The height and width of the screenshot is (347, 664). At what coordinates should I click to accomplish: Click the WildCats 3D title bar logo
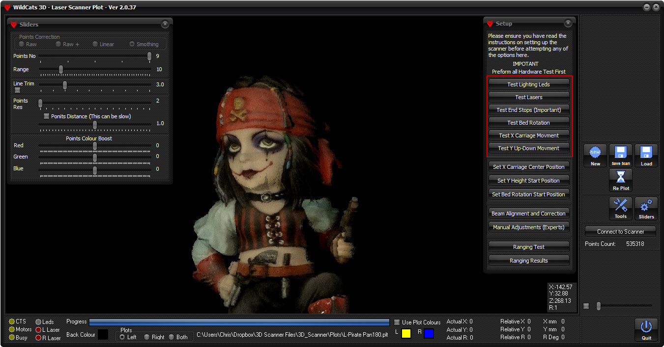pyautogui.click(x=7, y=7)
